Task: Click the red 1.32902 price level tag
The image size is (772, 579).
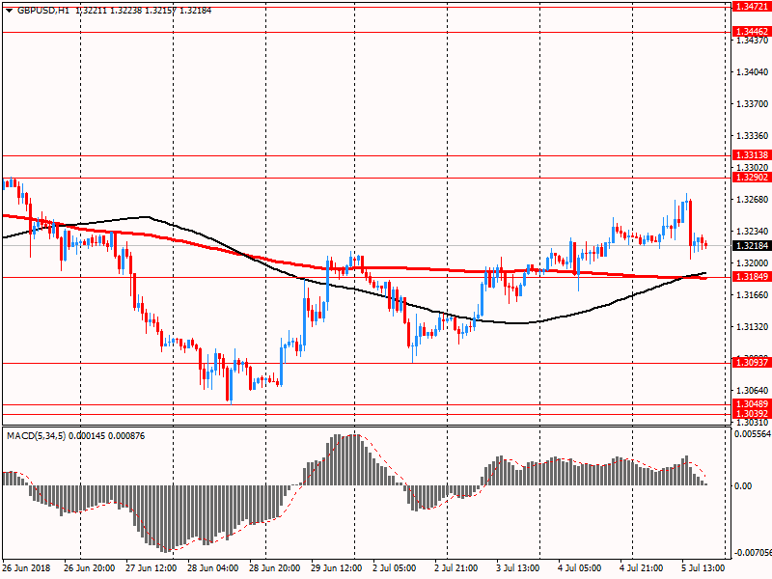Action: pos(752,178)
